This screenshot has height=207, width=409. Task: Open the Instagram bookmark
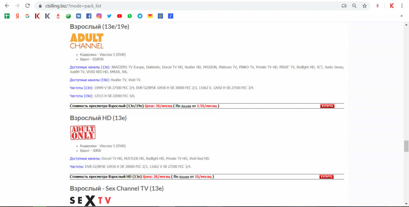click(x=99, y=16)
